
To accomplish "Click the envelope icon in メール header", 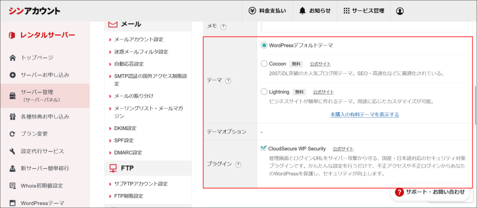I will 113,24.
